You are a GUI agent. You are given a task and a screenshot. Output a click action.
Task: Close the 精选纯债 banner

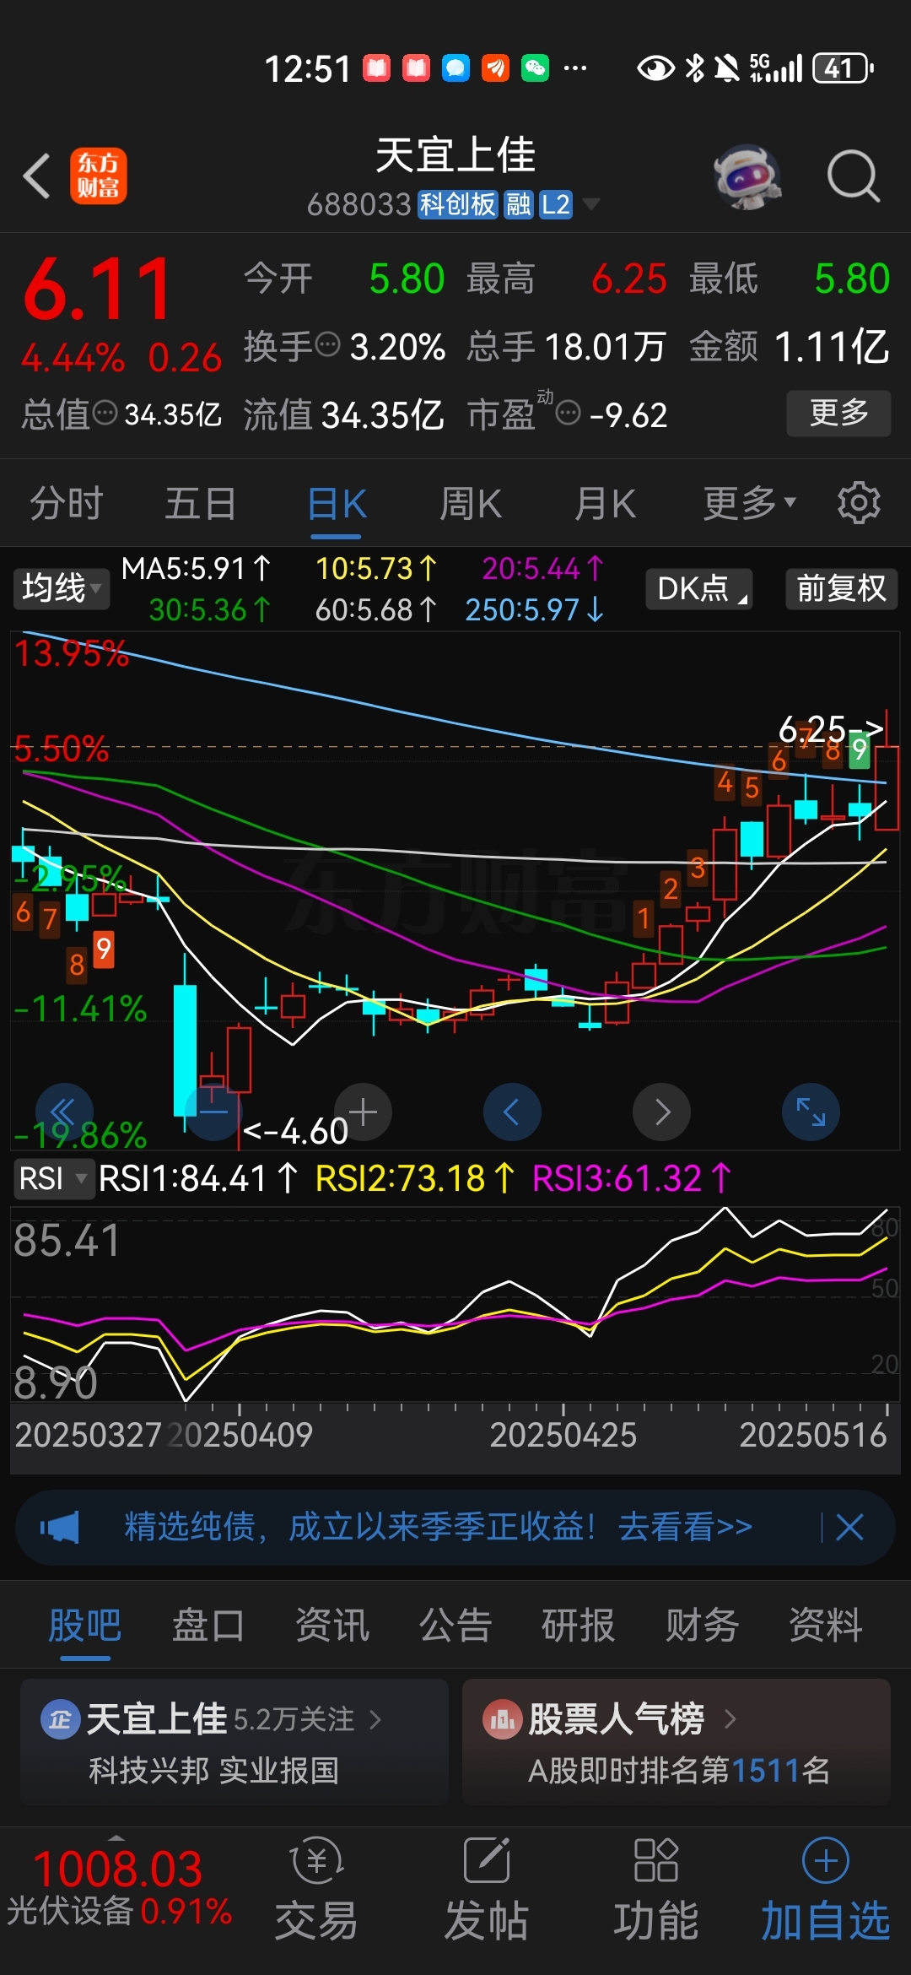(849, 1527)
